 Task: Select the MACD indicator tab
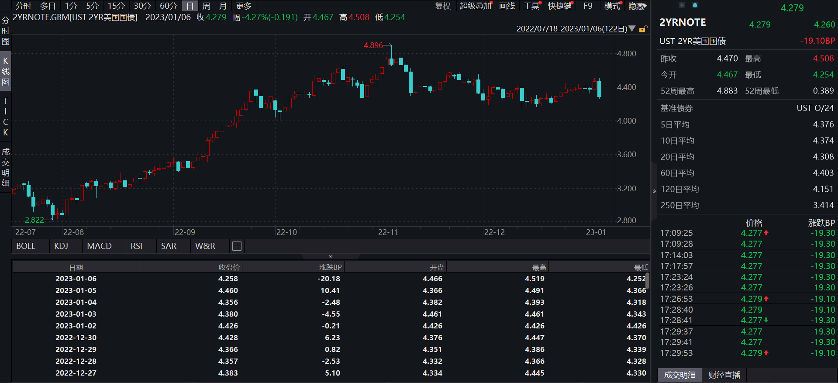(x=99, y=246)
